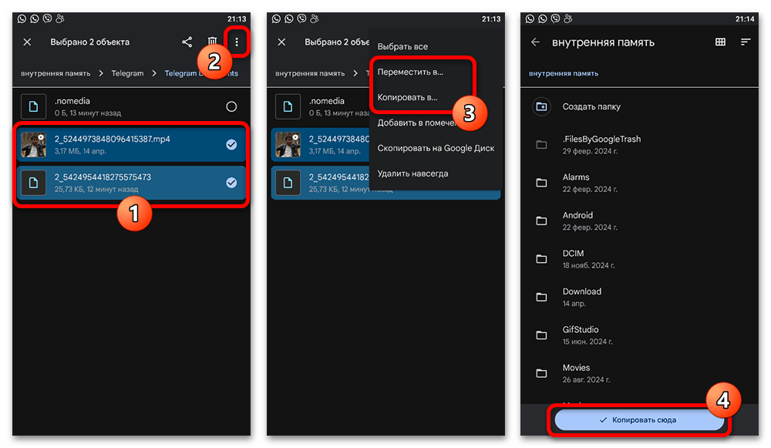
Task: Open the GifStudio folder icon
Action: (541, 335)
